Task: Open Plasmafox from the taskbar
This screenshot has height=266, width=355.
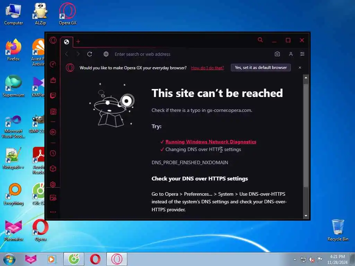Action: point(31,259)
